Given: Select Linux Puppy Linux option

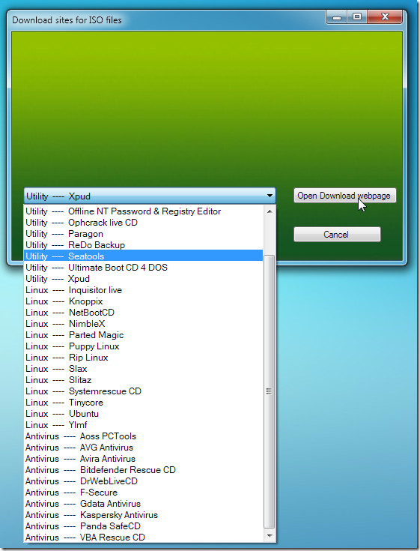Looking at the screenshot, I should point(143,346).
